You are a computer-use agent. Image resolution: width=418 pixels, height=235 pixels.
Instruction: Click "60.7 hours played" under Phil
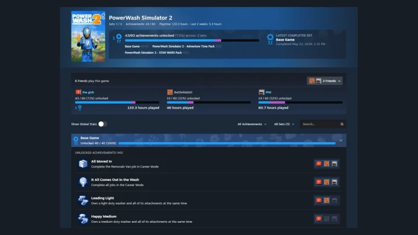click(273, 108)
